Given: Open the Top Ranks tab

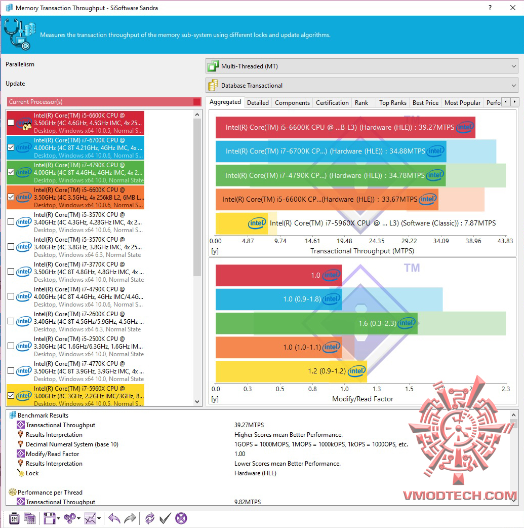Looking at the screenshot, I should pos(393,103).
